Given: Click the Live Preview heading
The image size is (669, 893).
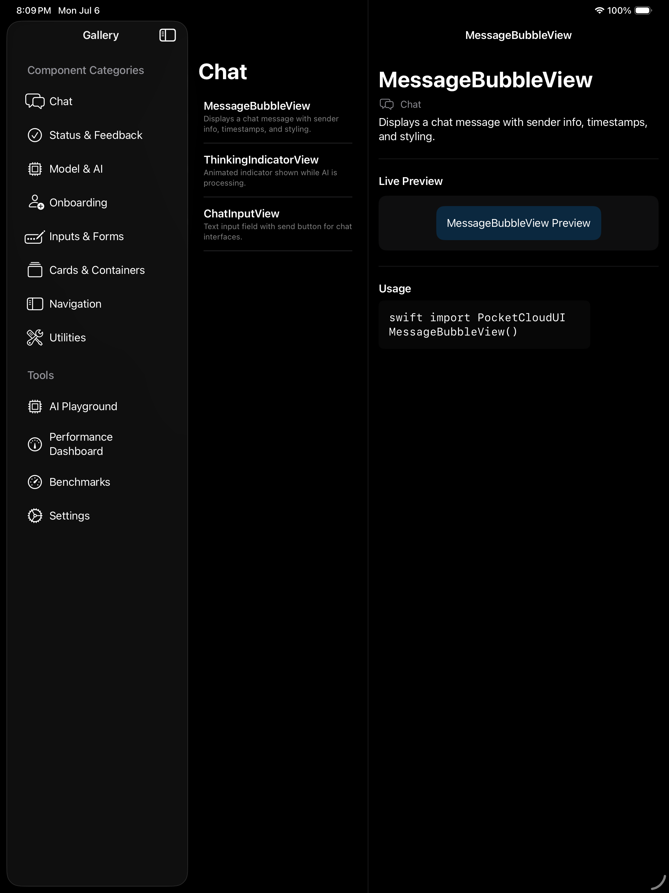Looking at the screenshot, I should [411, 181].
